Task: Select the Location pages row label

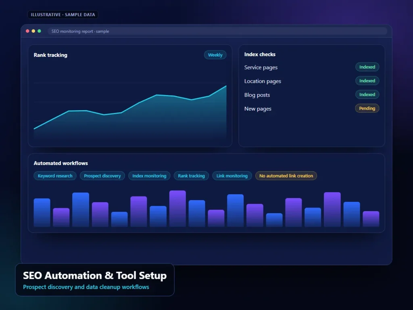Action: [263, 81]
